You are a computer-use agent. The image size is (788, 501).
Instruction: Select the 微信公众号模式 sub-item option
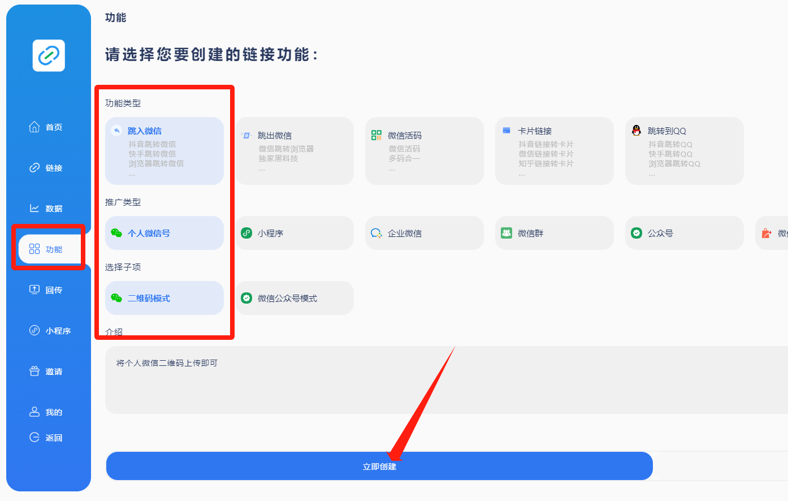pos(295,297)
